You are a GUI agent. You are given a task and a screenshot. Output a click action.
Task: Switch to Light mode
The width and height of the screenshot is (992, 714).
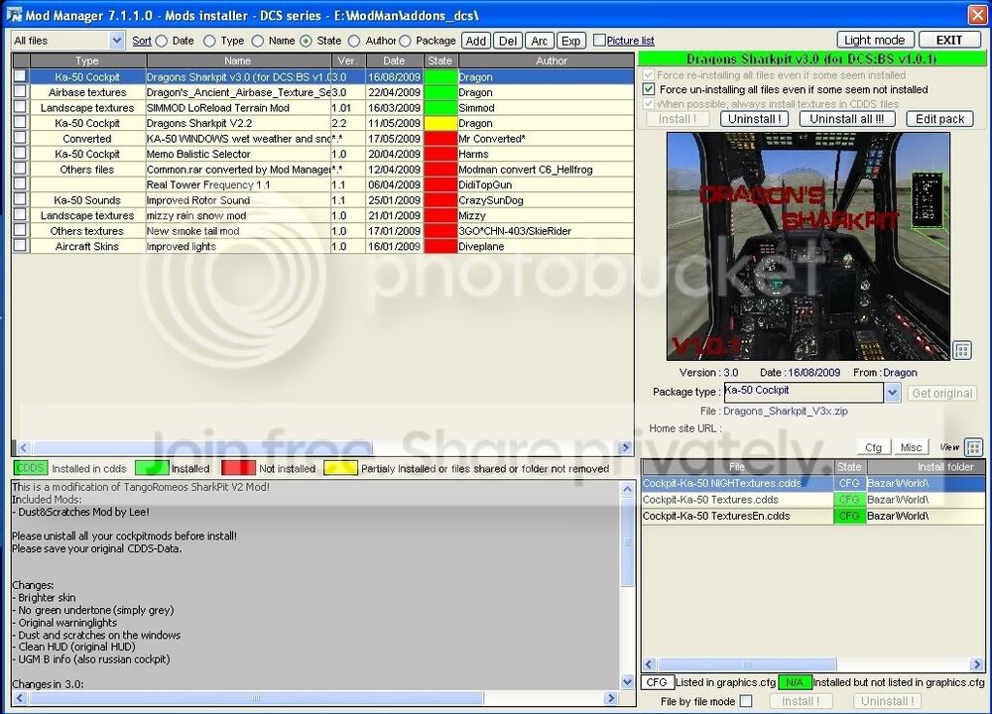(874, 40)
